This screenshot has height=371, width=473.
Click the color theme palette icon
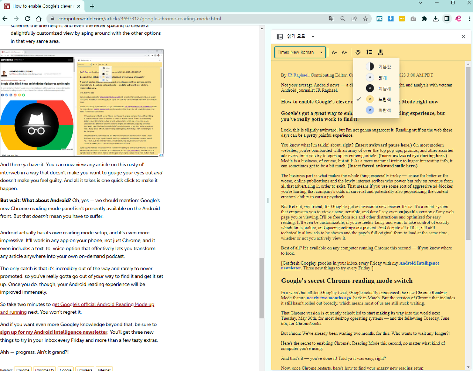click(x=358, y=52)
